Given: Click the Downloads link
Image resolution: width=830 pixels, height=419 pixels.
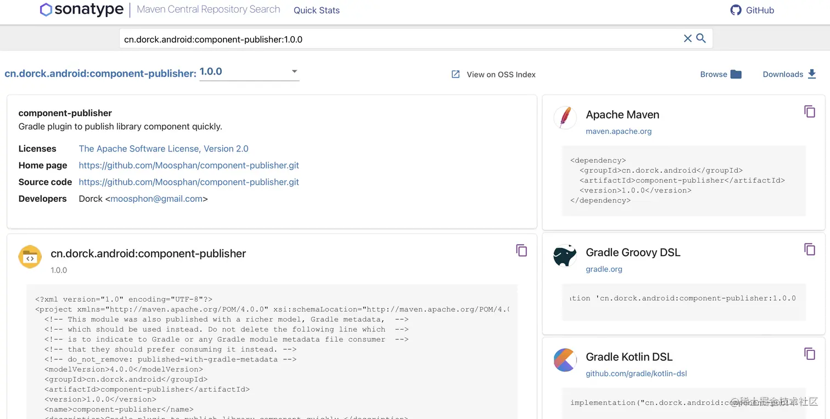Looking at the screenshot, I should pyautogui.click(x=783, y=75).
